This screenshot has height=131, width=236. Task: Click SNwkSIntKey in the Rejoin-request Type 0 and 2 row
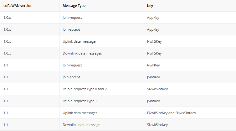pyautogui.click(x=157, y=89)
